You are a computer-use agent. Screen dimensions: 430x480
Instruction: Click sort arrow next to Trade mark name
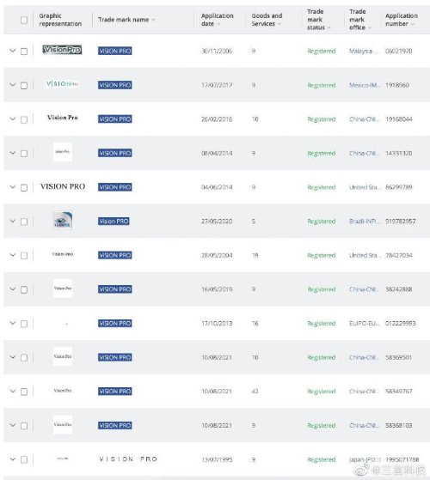pyautogui.click(x=153, y=20)
